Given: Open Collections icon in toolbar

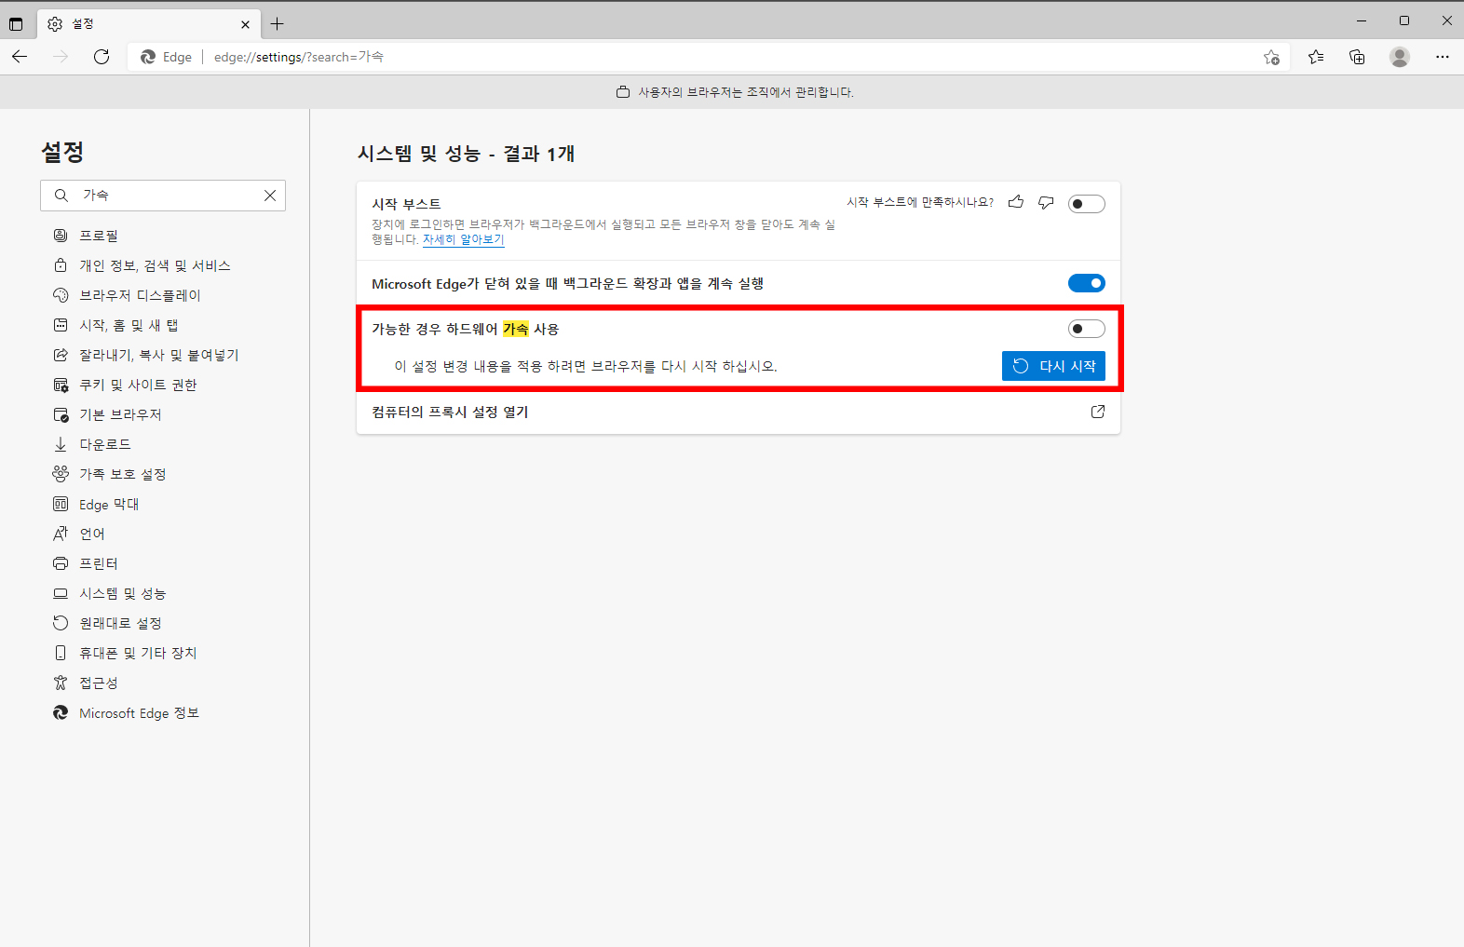Looking at the screenshot, I should click(x=1357, y=57).
